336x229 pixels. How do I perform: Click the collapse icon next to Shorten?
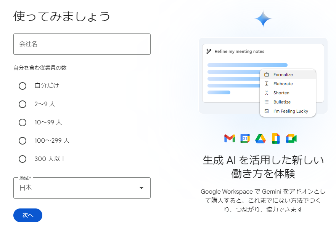(267, 93)
